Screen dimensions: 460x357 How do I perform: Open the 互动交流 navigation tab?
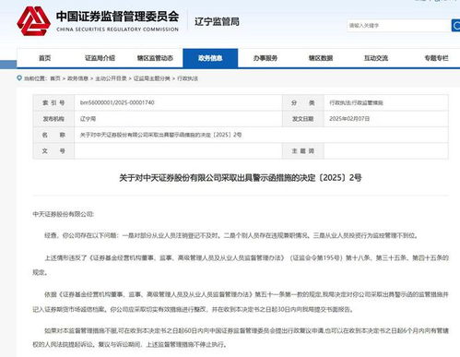[x=376, y=58]
